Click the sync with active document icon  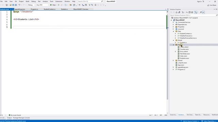click(187, 12)
